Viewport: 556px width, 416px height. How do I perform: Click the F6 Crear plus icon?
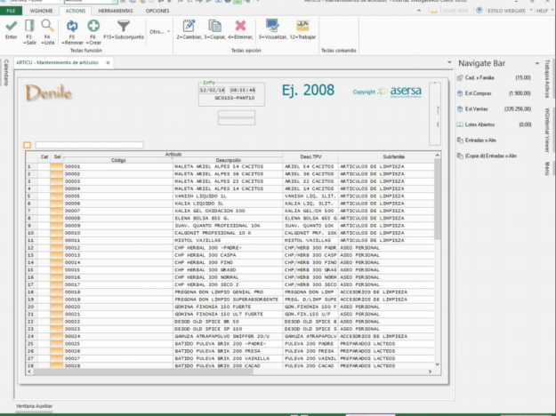[x=93, y=26]
